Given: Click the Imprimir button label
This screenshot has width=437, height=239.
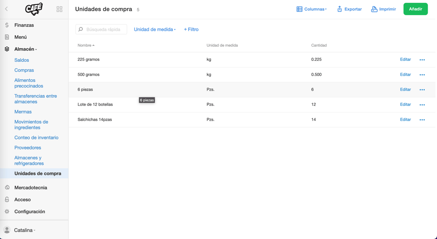Looking at the screenshot, I should [387, 9].
